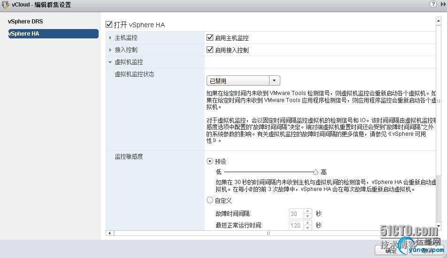The image size is (447, 258).
Task: Toggle the 打开 vSphere HA checkbox
Action: point(109,24)
